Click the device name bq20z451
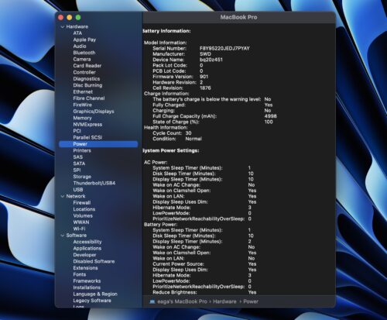 [211, 60]
